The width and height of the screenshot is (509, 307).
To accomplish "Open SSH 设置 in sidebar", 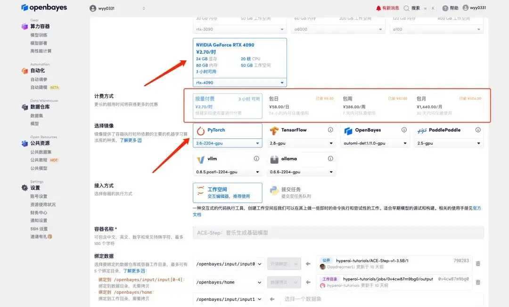I will point(39,229).
